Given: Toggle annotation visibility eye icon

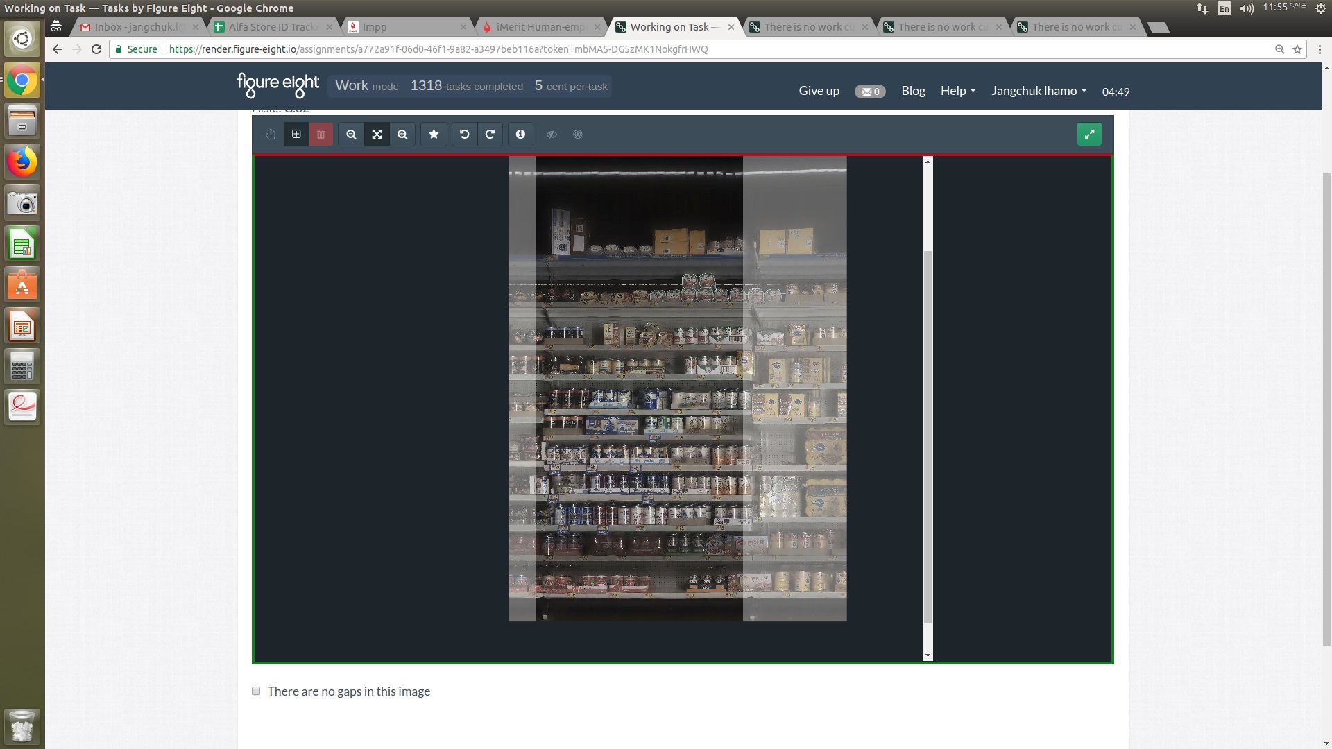Looking at the screenshot, I should [x=552, y=135].
